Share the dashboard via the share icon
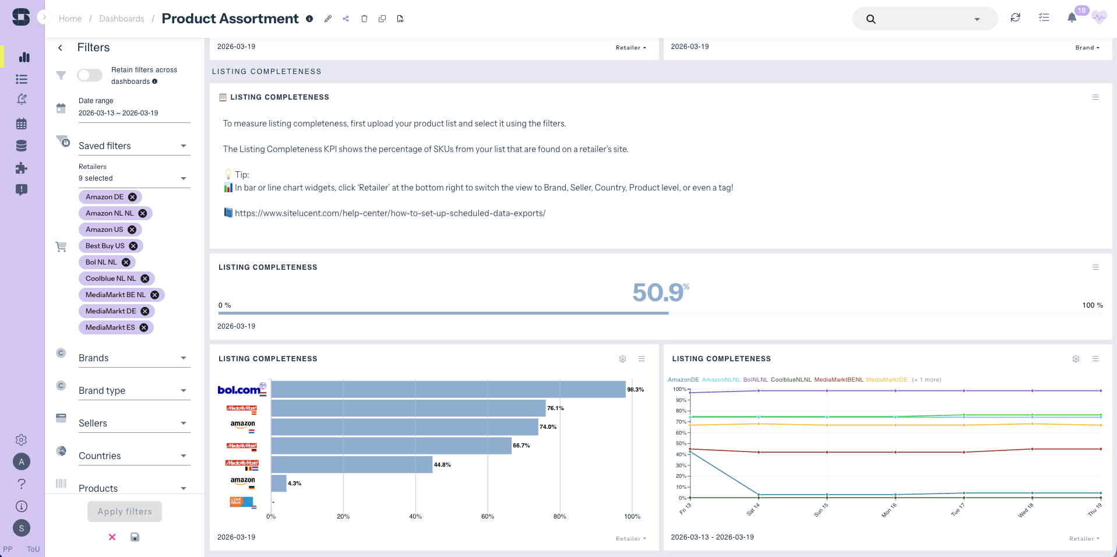The height and width of the screenshot is (557, 1117). point(346,18)
